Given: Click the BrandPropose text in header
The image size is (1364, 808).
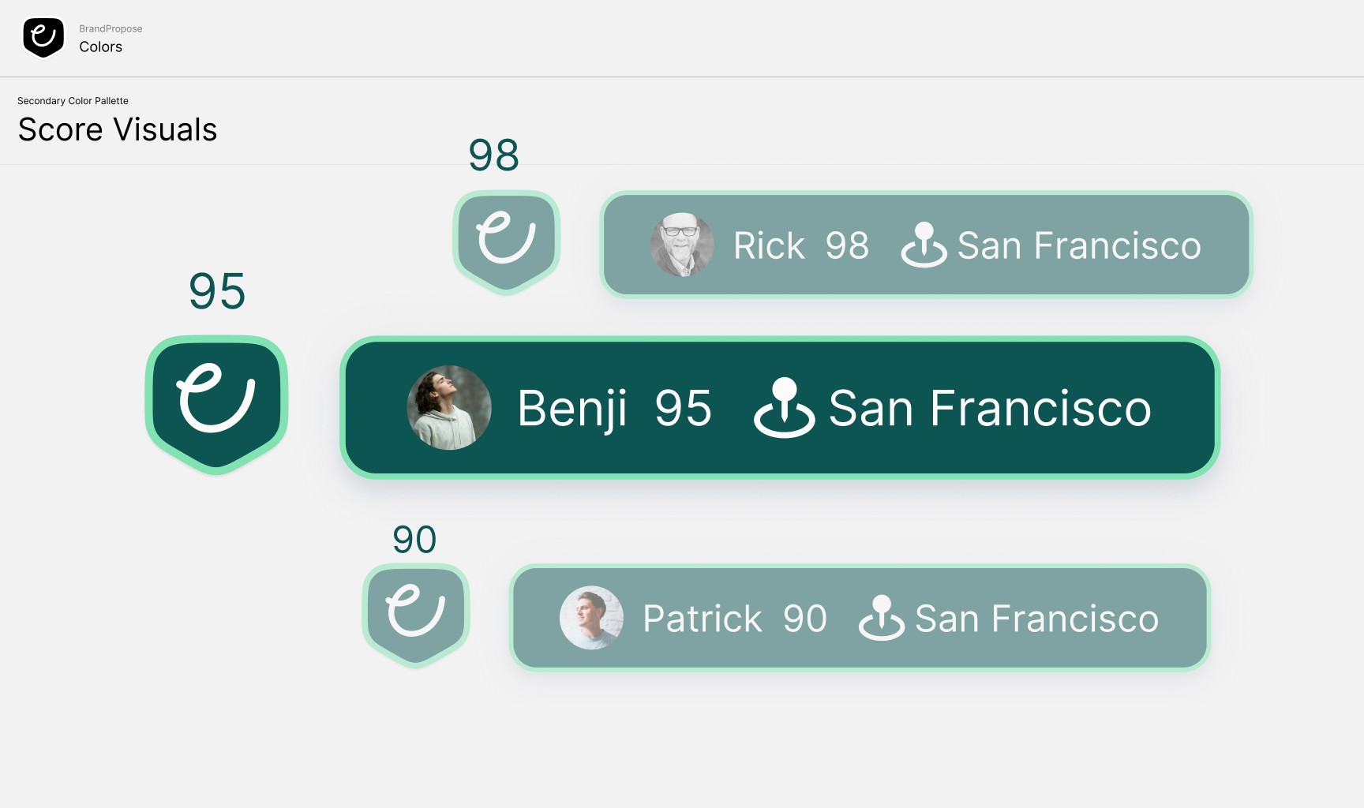Looking at the screenshot, I should pos(111,28).
